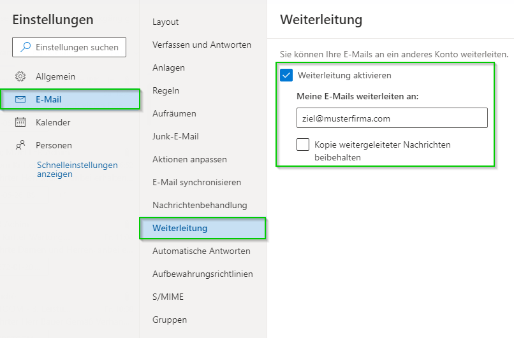Screen dimensions: 514x338
Task: Select the Weiterleitung menu item
Action: pyautogui.click(x=203, y=228)
